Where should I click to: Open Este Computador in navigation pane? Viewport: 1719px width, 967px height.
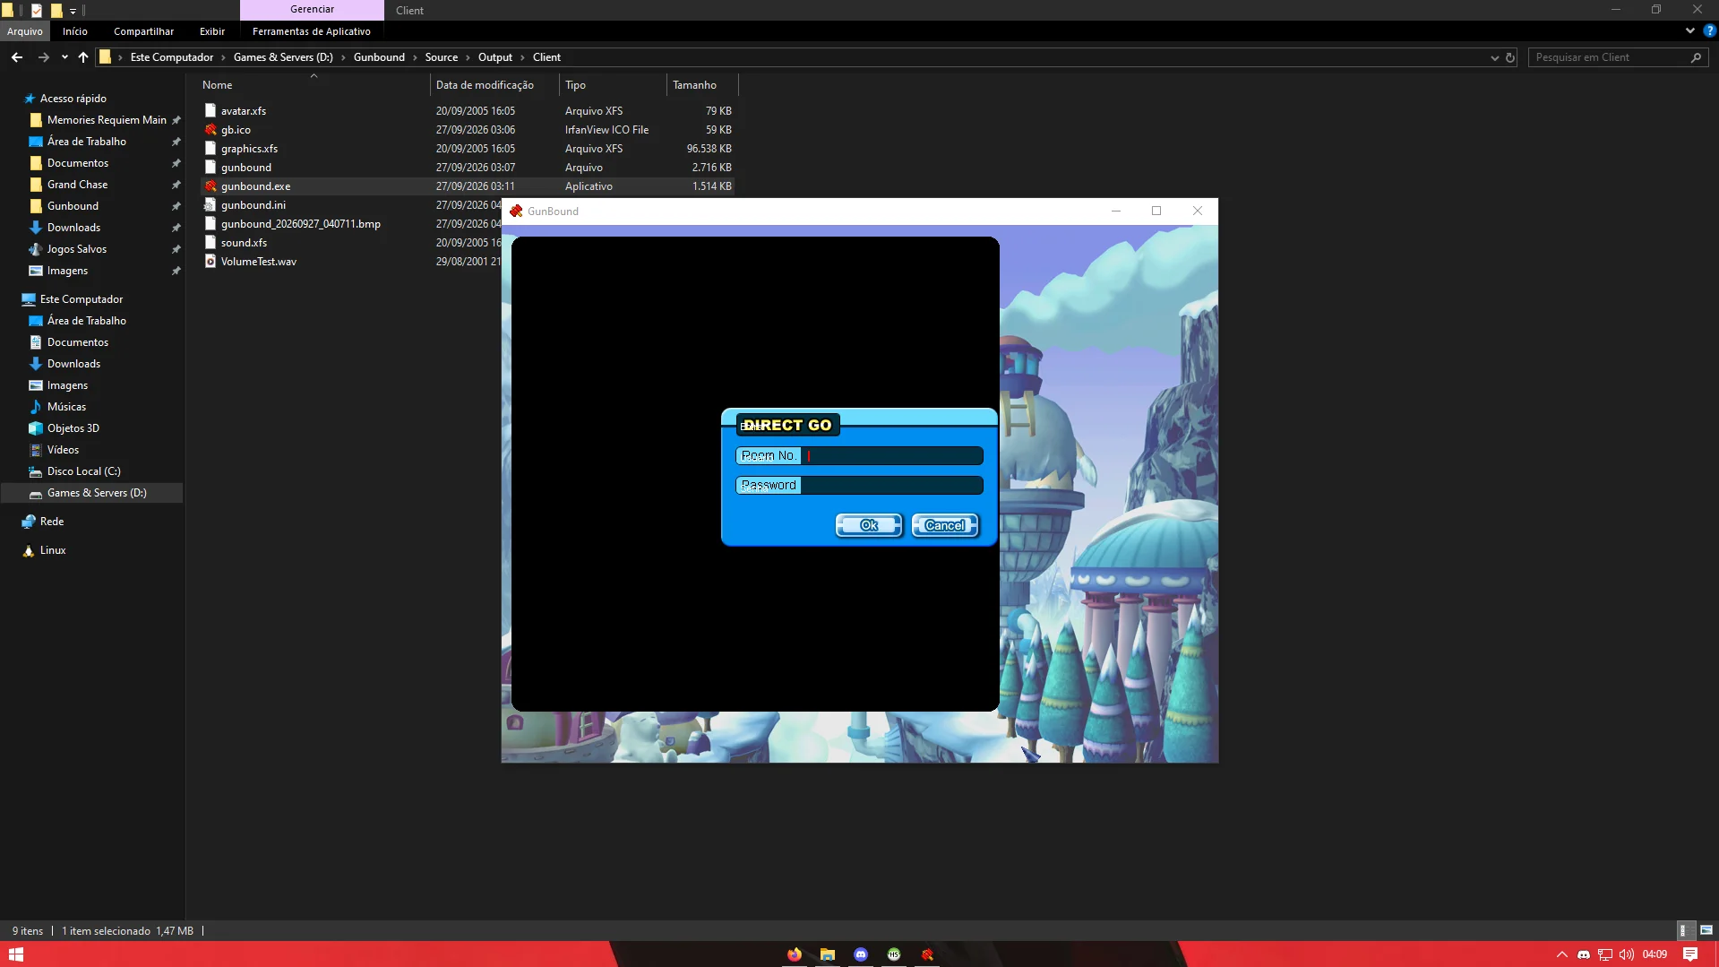click(x=82, y=299)
